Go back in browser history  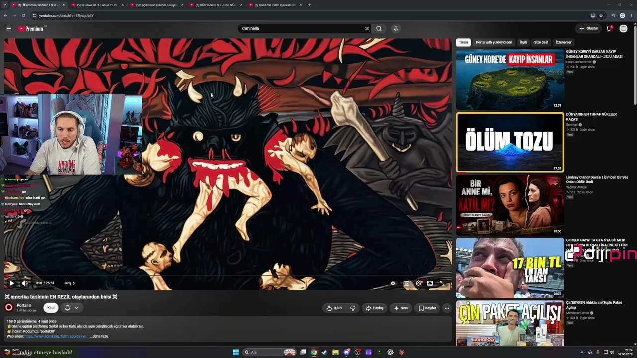pos(5,15)
